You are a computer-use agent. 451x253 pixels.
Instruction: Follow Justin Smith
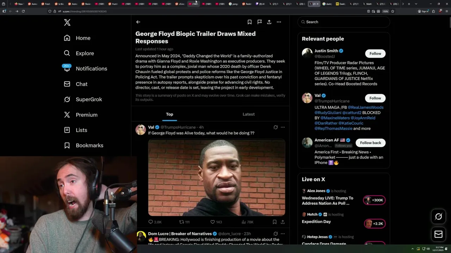coord(375,53)
